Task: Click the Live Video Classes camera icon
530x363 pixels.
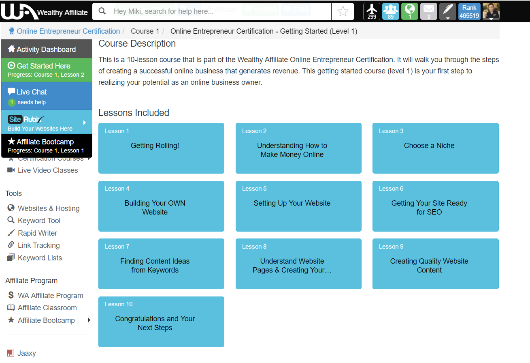Action: 11,170
